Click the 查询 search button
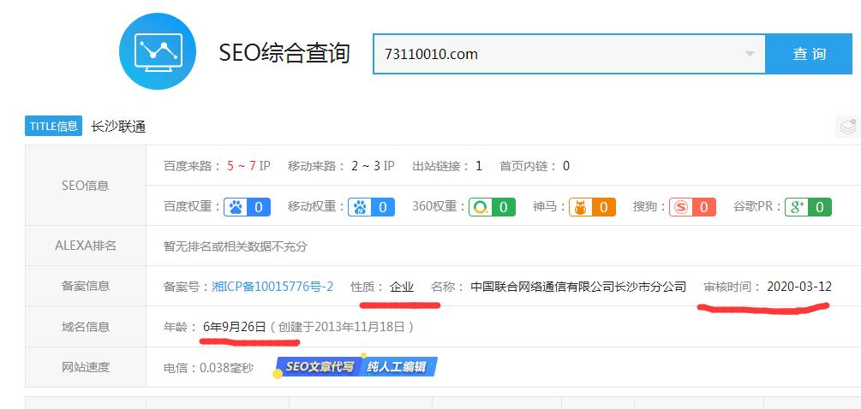The width and height of the screenshot is (861, 409). point(809,54)
